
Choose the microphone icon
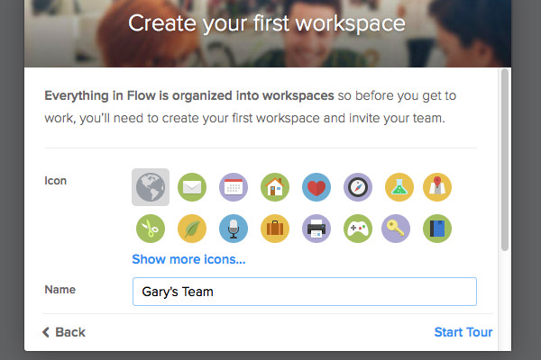click(x=234, y=229)
